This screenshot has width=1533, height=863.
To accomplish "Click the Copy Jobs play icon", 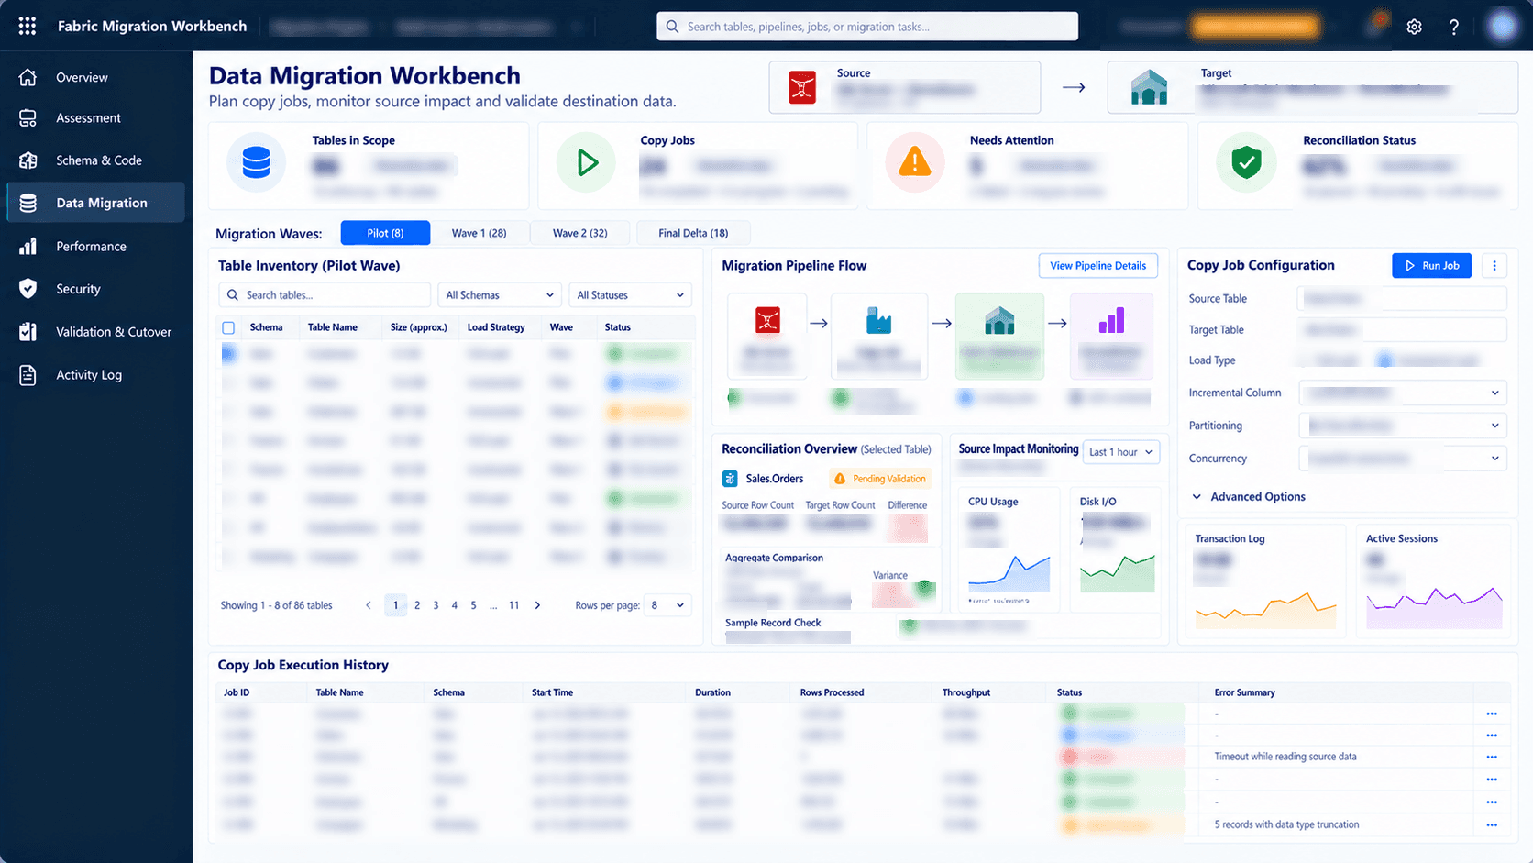I will (x=586, y=163).
